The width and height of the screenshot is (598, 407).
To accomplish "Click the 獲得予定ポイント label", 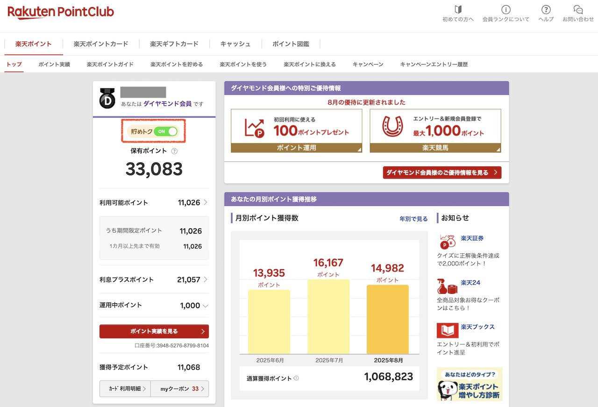I will coord(124,367).
